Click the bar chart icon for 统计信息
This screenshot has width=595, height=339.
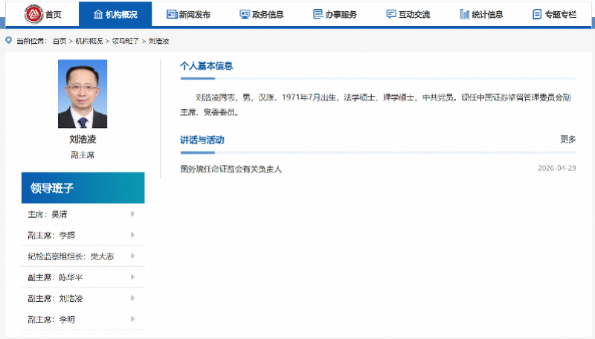(x=464, y=14)
